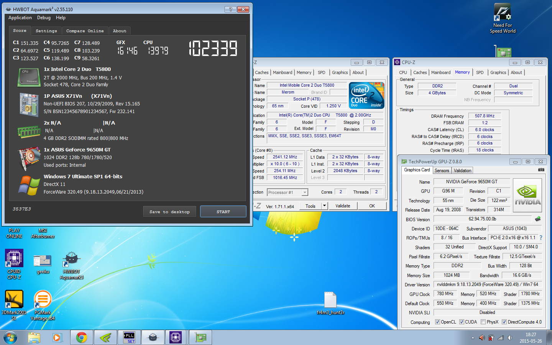Open Graphics tab in CPU-Z memory window
552x345 pixels.
tap(498, 72)
